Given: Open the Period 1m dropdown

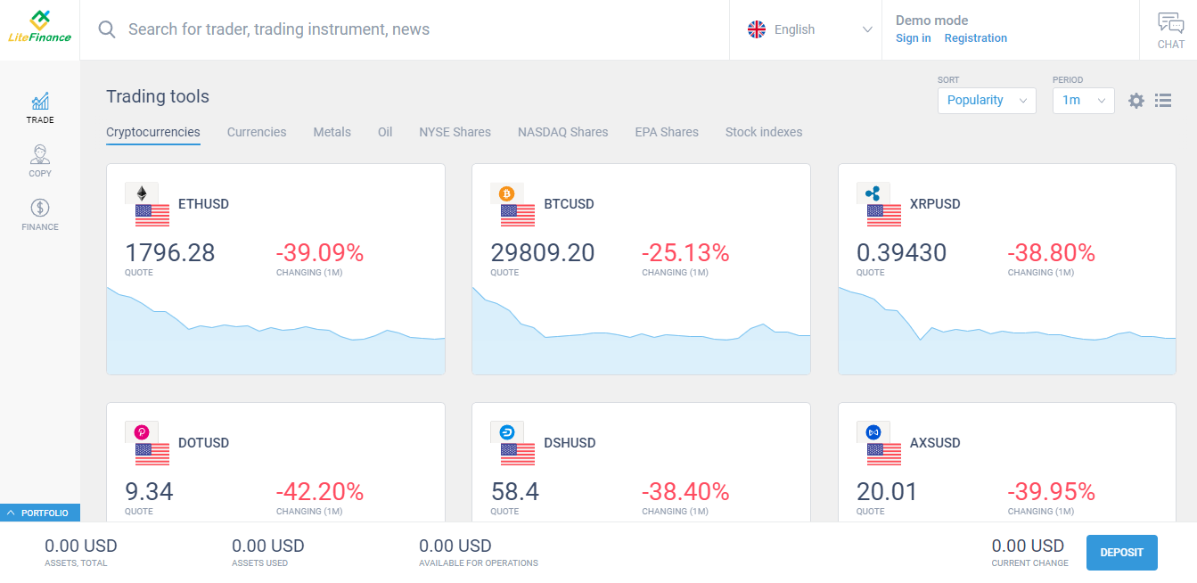Looking at the screenshot, I should click(1083, 101).
